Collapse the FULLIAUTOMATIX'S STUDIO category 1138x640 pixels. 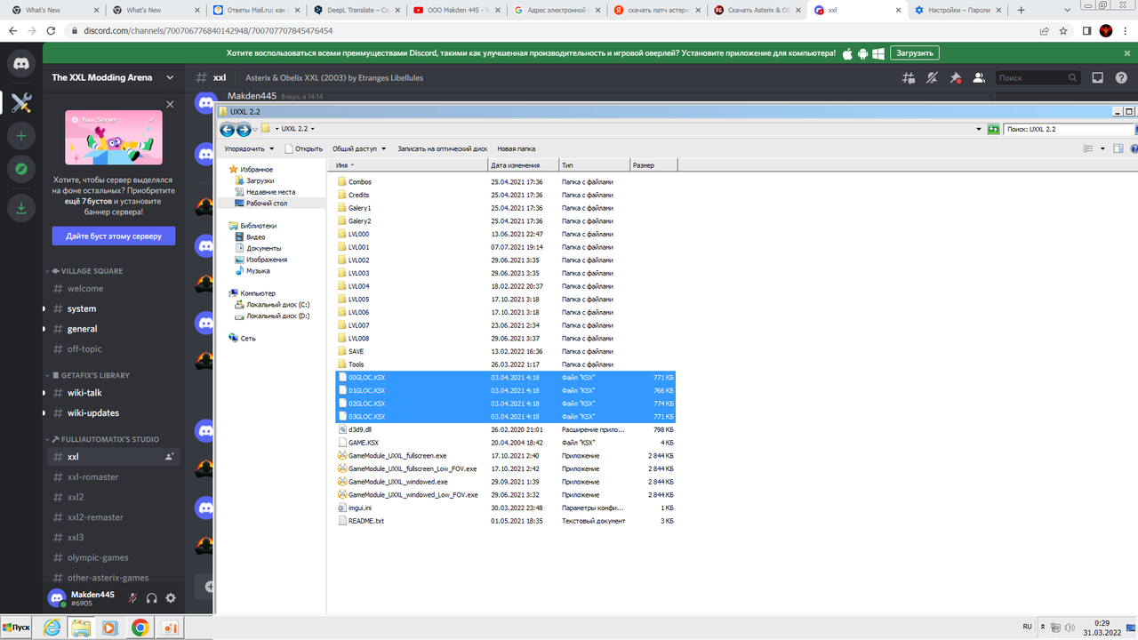coord(105,439)
